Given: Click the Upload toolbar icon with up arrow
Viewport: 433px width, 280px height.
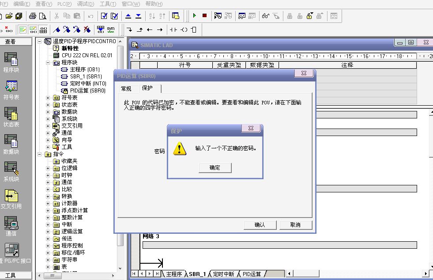Looking at the screenshot, I should coord(128,16).
